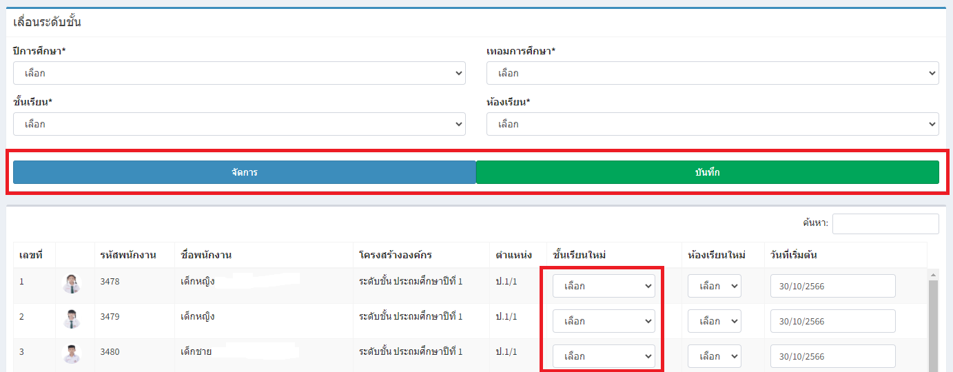Click the green บันทึก button

tap(708, 172)
